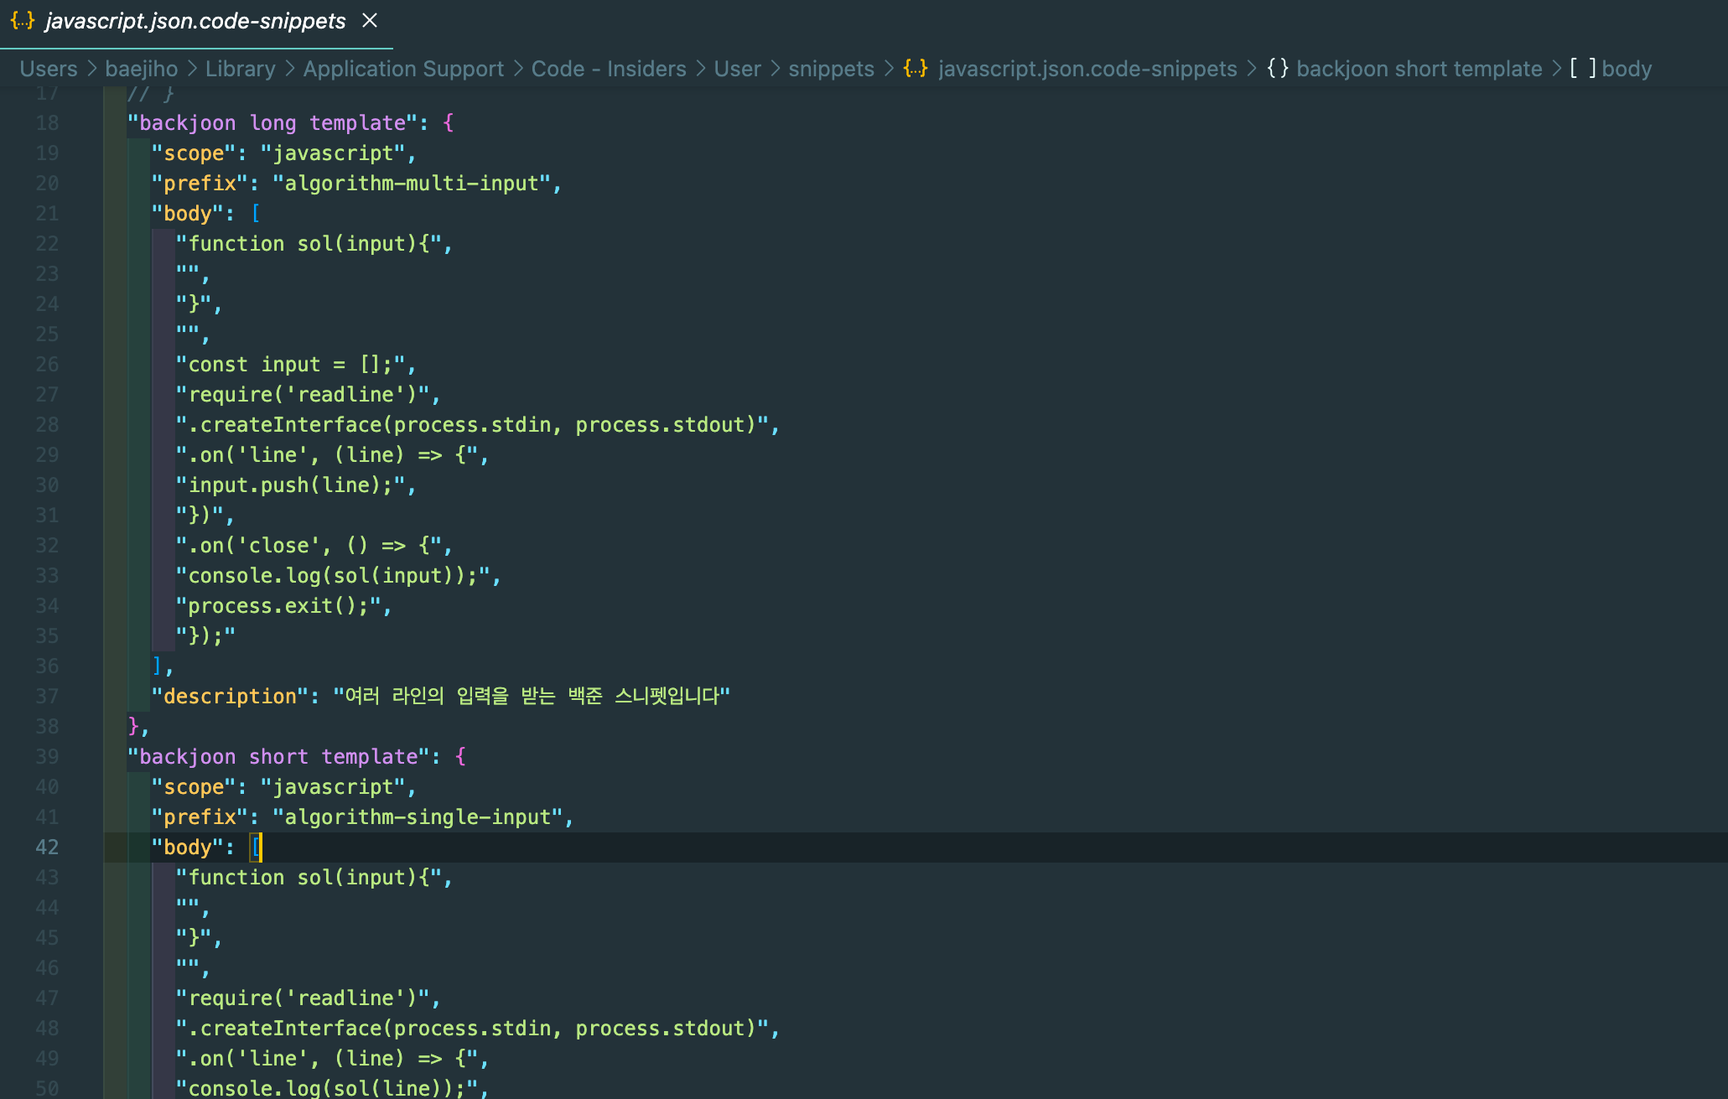Place cursor on "backjoon long template" key

(272, 123)
